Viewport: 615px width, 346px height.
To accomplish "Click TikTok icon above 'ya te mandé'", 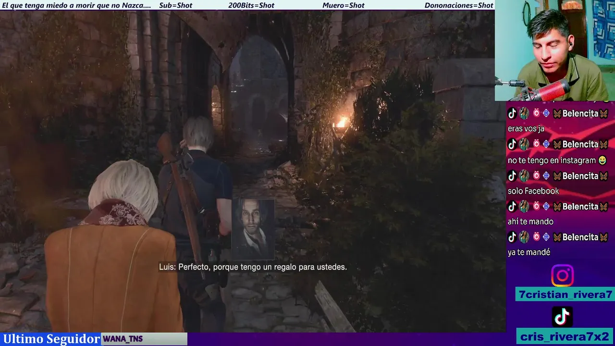I will (x=512, y=237).
